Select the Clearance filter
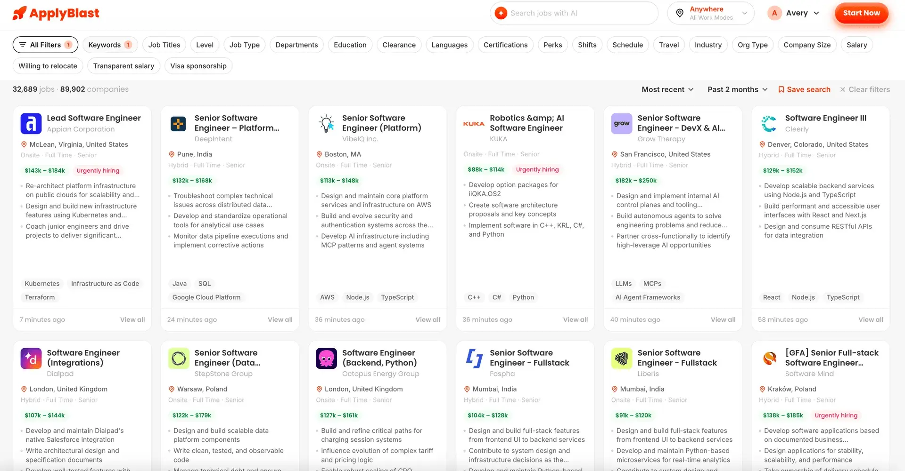This screenshot has width=905, height=471. pos(399,45)
